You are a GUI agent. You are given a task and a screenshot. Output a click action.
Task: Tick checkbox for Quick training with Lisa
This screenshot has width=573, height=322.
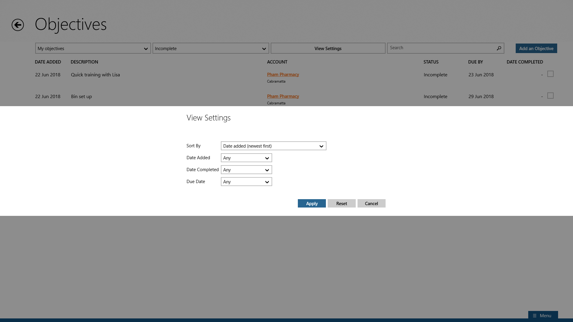[550, 74]
